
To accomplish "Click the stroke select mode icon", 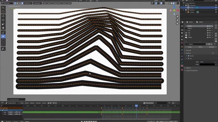I will [x=17, y=3].
